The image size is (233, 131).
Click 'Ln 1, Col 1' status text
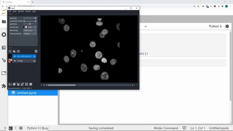tap(198, 128)
